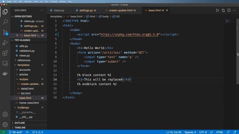The height and width of the screenshot is (134, 239).
Task: Open Source Control view with badge
Action: click(x=5, y=32)
